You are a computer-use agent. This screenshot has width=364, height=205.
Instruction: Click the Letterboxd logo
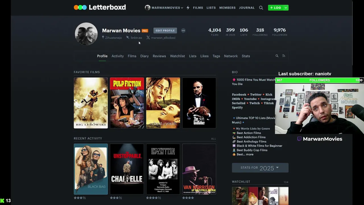click(100, 7)
